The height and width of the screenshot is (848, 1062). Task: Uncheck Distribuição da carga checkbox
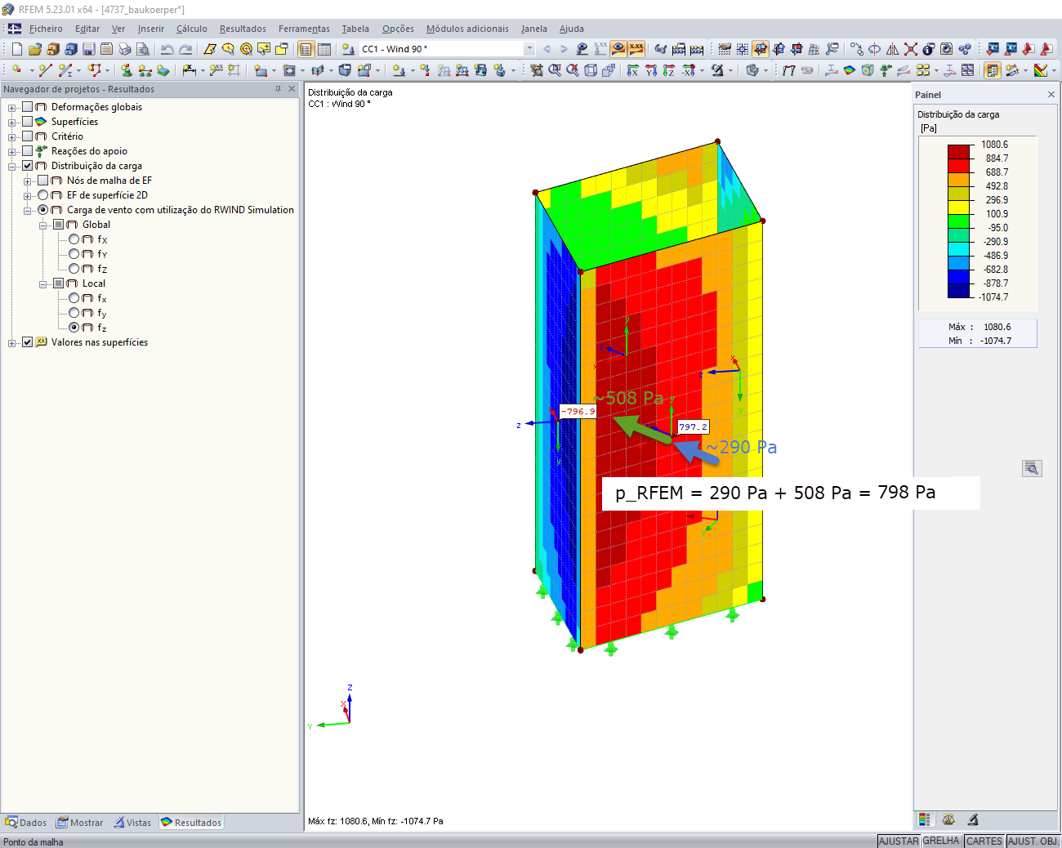point(28,166)
